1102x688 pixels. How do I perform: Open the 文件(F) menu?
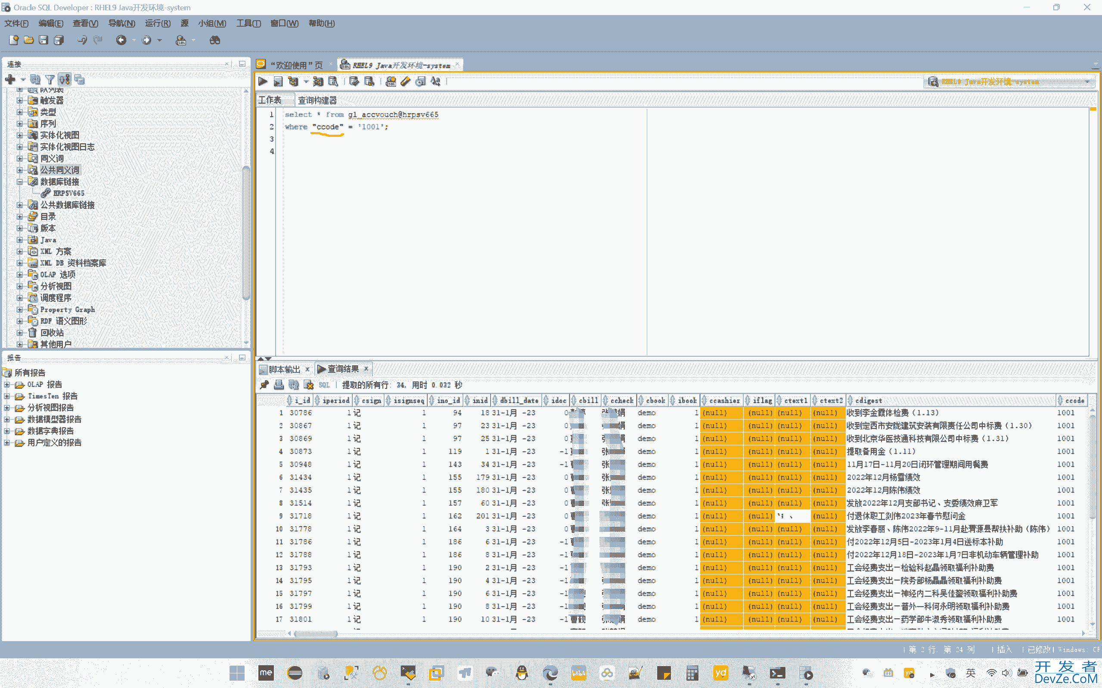16,23
